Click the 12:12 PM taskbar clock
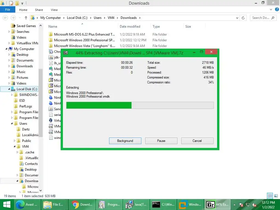Viewport: 280px width, 210px height. [268, 205]
